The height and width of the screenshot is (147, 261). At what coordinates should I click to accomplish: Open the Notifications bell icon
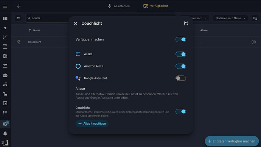coord(5,133)
